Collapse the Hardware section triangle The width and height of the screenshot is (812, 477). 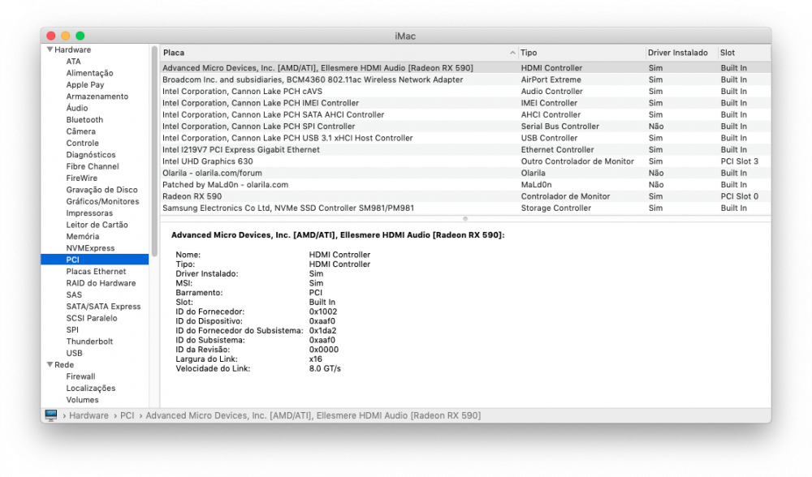tap(50, 49)
